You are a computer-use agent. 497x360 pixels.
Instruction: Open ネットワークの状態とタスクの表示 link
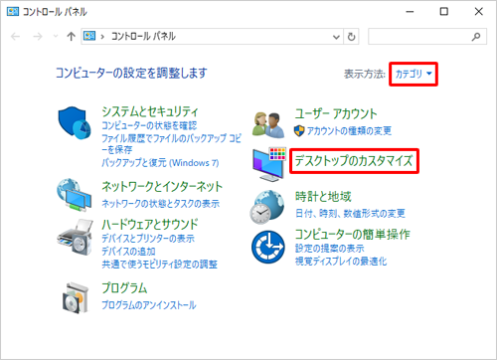coord(160,203)
